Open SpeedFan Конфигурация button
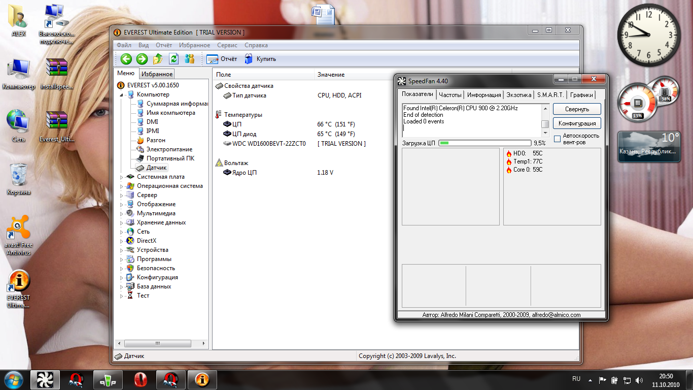Viewport: 693px width, 390px height. click(577, 123)
